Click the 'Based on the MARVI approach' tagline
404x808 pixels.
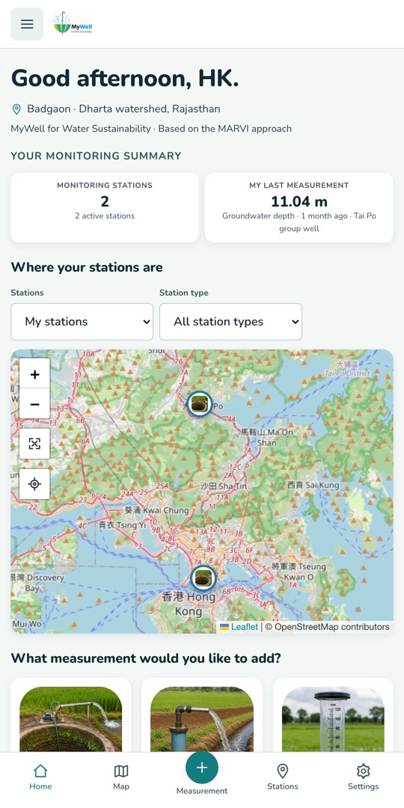point(224,129)
